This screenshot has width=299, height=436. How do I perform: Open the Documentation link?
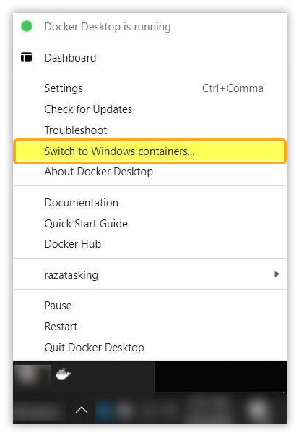(x=149, y=203)
